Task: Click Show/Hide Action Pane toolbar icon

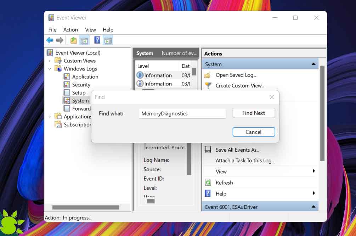Action: (x=108, y=40)
